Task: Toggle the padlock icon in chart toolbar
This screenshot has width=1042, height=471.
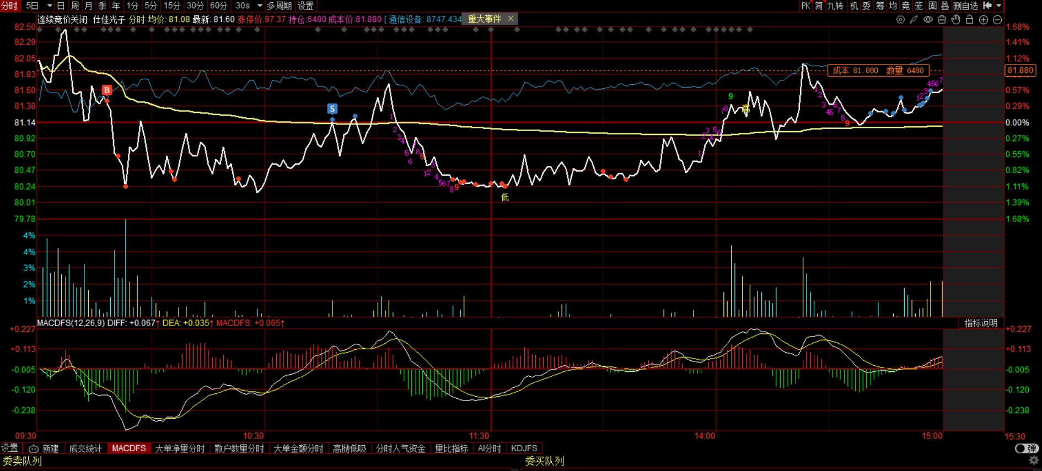Action: point(969,19)
